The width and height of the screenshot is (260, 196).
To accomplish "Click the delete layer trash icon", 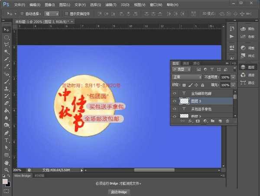I will [227, 121].
